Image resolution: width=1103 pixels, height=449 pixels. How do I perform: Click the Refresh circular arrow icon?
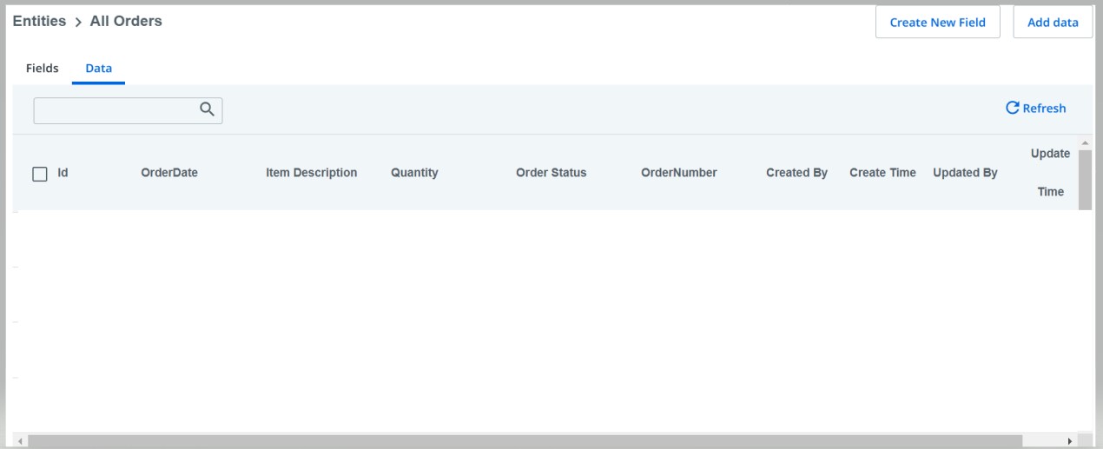[x=1012, y=109]
